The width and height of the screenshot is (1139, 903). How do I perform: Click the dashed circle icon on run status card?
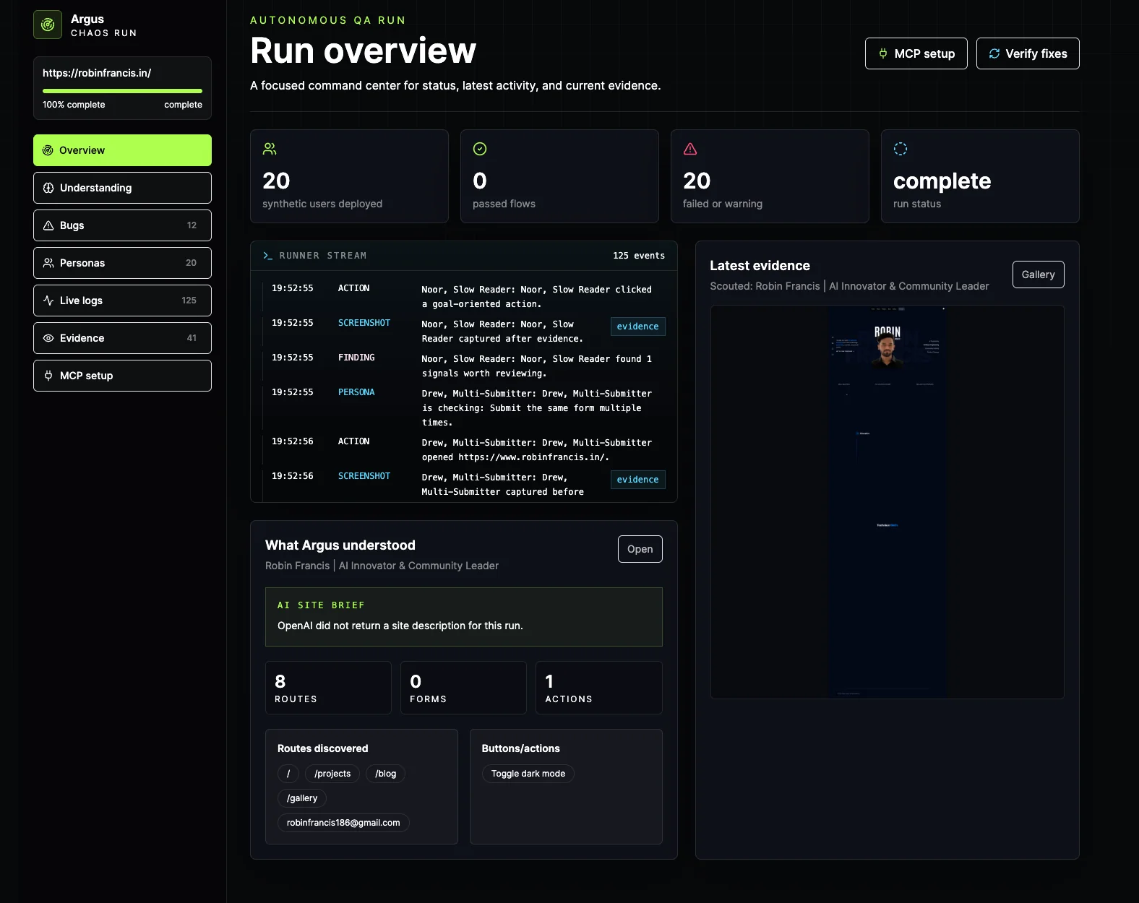click(x=901, y=149)
